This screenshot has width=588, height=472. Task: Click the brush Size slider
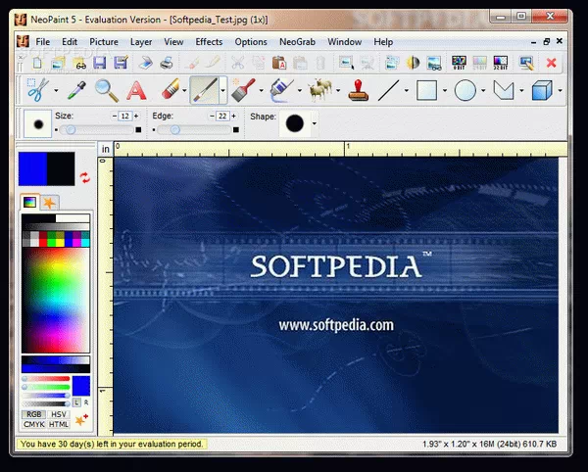click(97, 130)
